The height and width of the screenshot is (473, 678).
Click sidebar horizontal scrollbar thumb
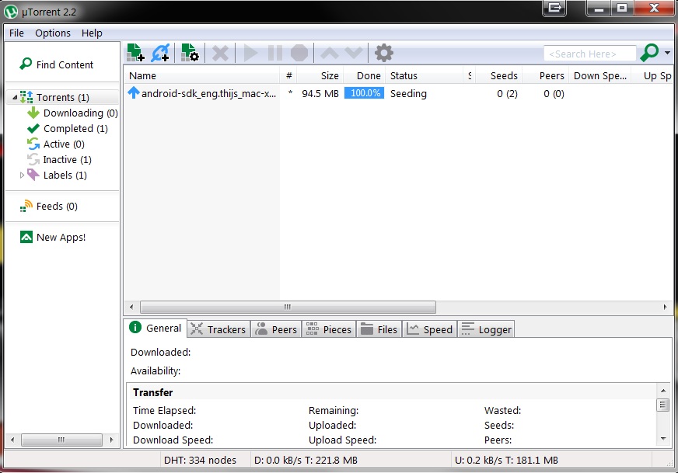(62, 440)
